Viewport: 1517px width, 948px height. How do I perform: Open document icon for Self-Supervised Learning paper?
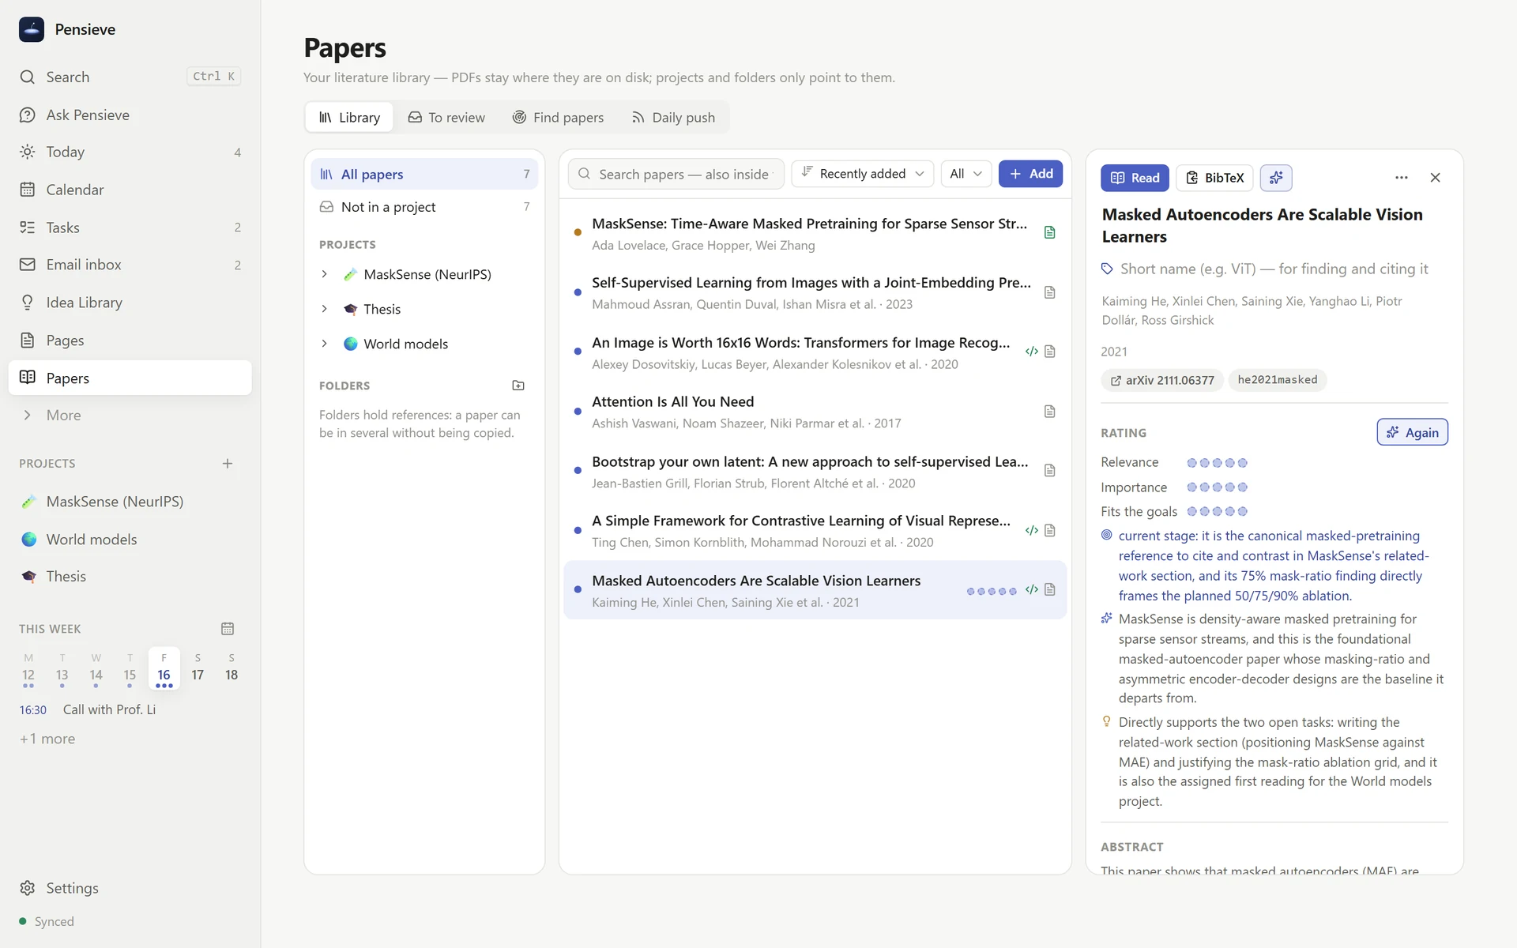point(1049,292)
